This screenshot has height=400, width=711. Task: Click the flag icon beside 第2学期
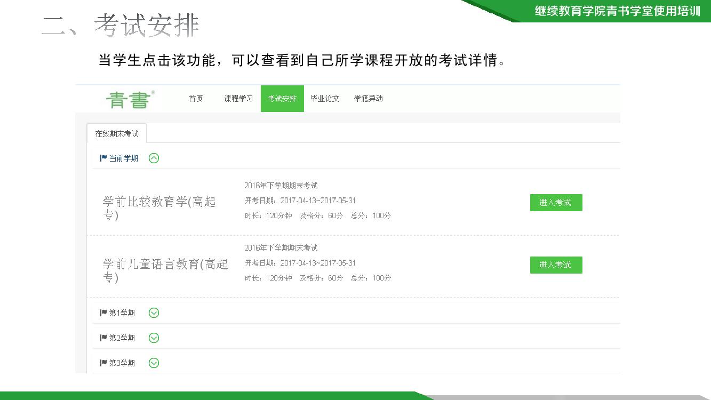103,338
